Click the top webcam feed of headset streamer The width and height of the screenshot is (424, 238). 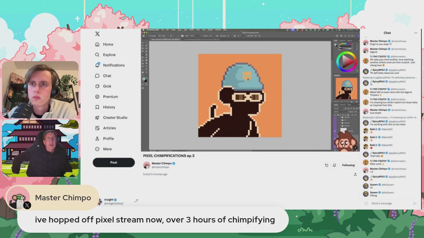pyautogui.click(x=40, y=90)
